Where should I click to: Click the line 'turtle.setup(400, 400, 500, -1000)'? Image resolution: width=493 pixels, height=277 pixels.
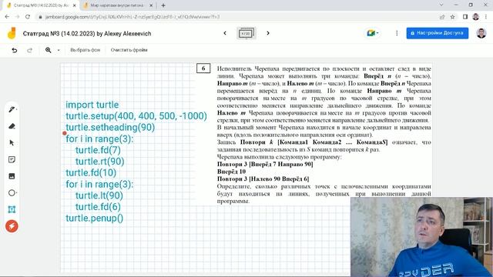pyautogui.click(x=136, y=116)
